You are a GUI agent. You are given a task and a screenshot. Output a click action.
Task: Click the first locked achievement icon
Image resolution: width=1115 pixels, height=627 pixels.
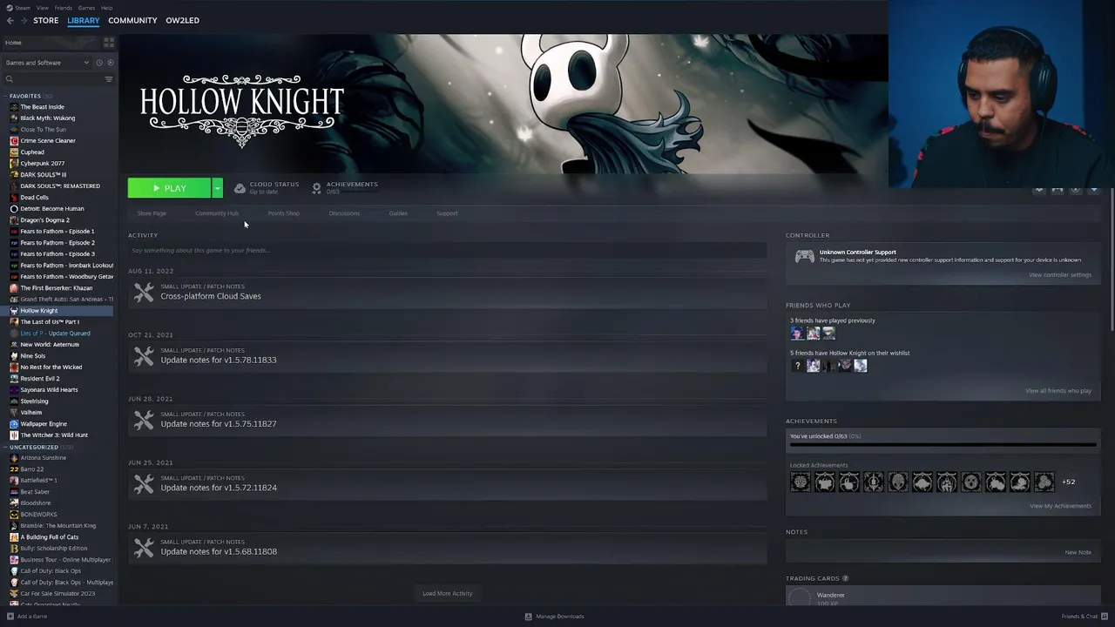800,482
